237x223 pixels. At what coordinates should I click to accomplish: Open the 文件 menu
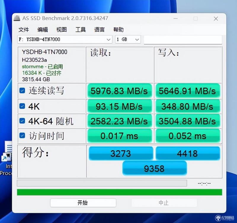click(24, 29)
